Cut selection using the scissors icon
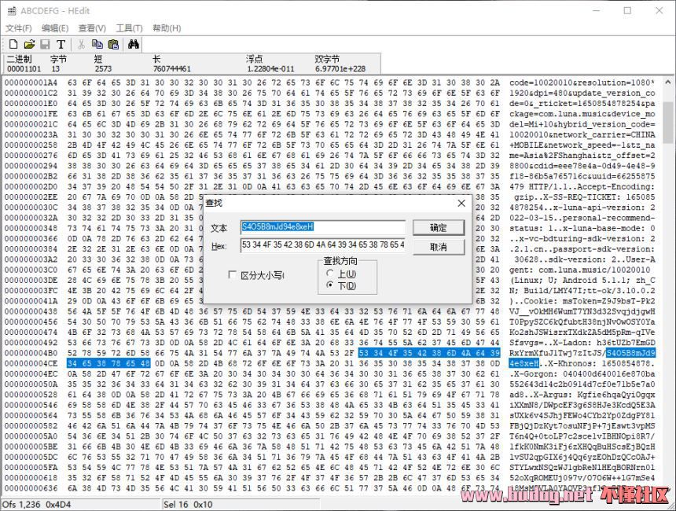This screenshot has height=511, width=676. [81, 44]
